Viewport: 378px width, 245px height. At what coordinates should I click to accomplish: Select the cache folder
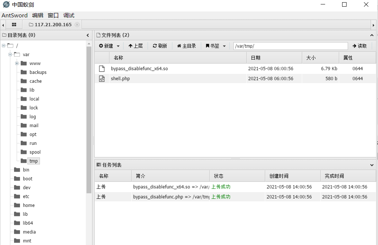click(x=36, y=81)
